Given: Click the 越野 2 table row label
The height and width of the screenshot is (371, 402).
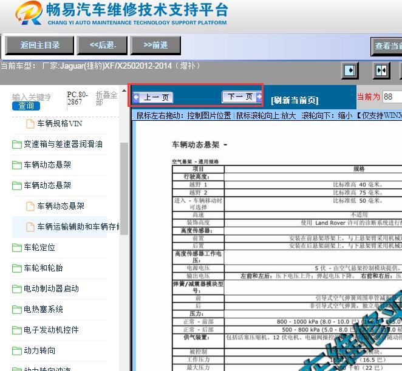Looking at the screenshot, I should click(198, 192).
